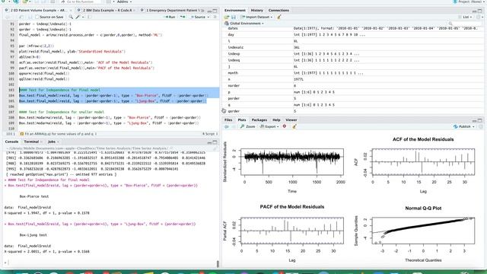Minimize the source editor pane
The height and width of the screenshot is (274, 487).
210,11
